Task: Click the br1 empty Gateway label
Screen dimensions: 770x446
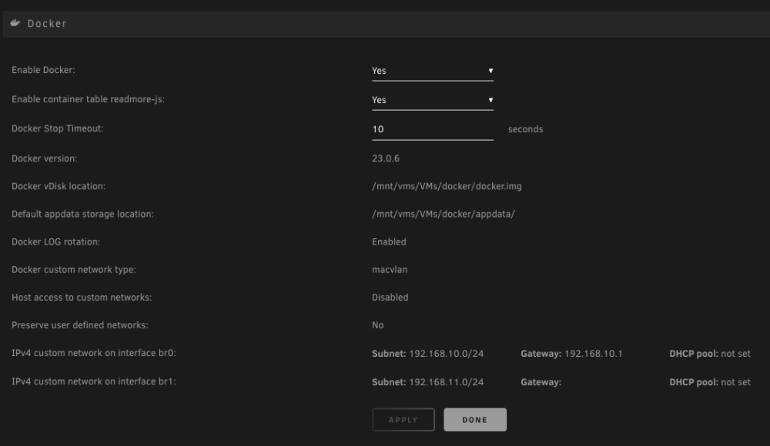Action: 541,382
